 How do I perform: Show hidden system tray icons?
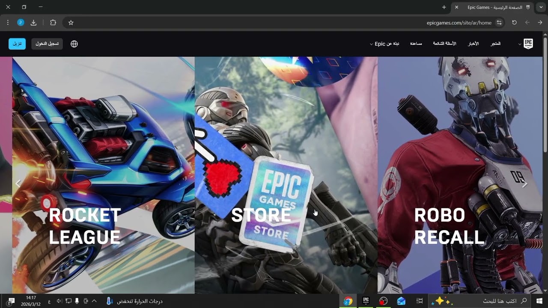pos(94,301)
